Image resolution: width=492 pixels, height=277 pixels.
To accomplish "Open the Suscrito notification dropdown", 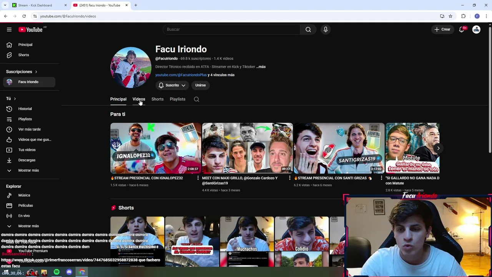I will 172,85.
